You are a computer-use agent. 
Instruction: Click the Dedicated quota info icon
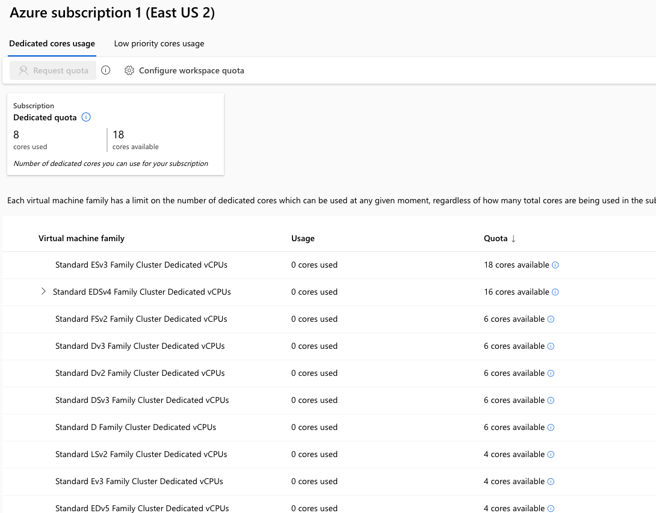[86, 117]
